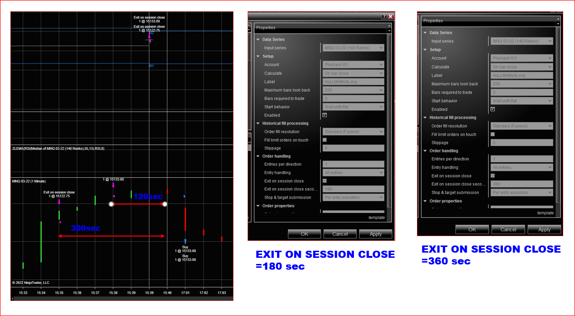The width and height of the screenshot is (575, 316).
Task: Click the white circle marker on the 120sec measurement
Action: click(x=112, y=204)
